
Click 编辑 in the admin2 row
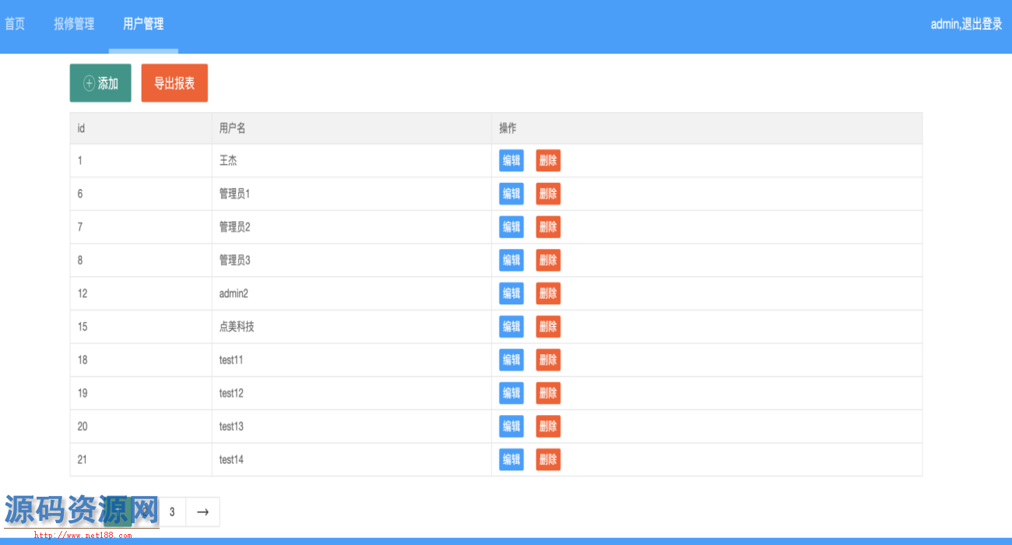pyautogui.click(x=511, y=294)
